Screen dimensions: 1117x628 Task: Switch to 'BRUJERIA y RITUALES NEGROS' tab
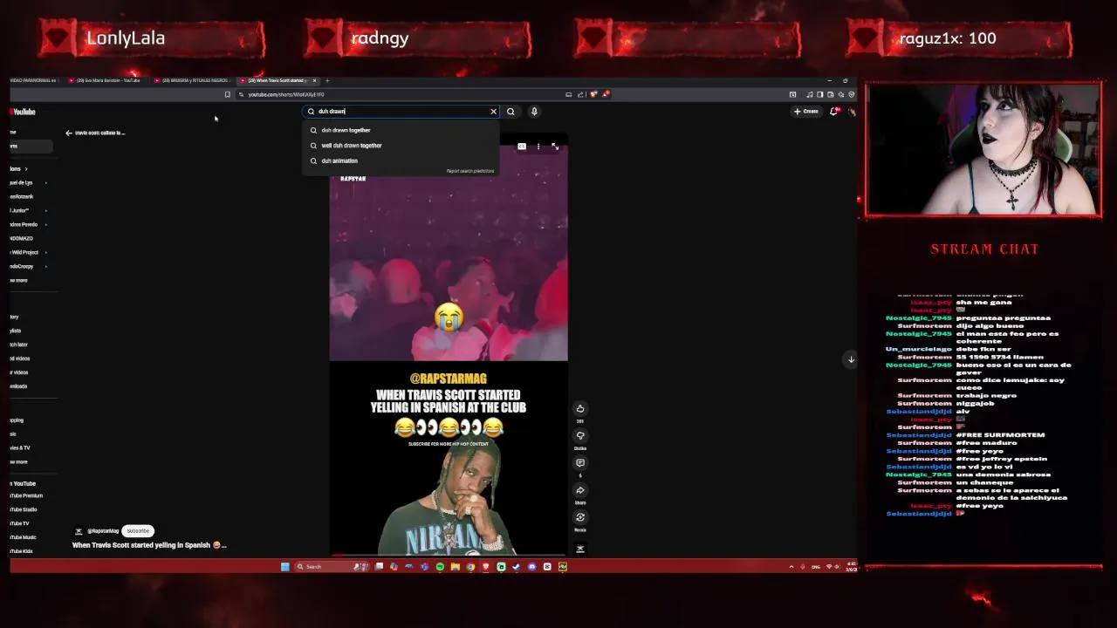[192, 80]
